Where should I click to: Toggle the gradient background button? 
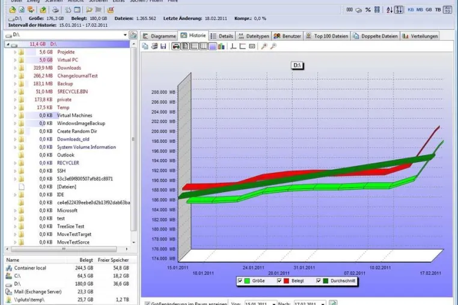[212, 46]
